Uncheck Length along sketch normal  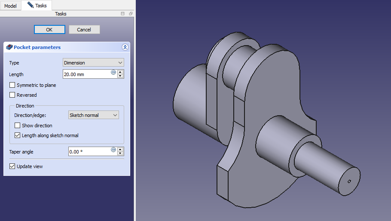18,135
